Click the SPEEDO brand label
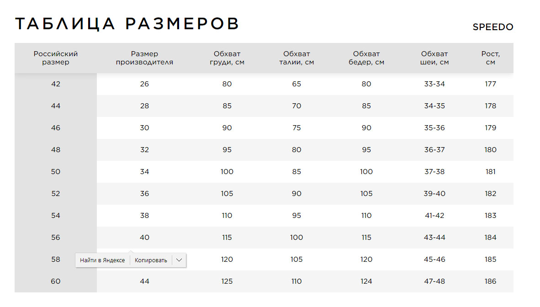 (x=493, y=27)
